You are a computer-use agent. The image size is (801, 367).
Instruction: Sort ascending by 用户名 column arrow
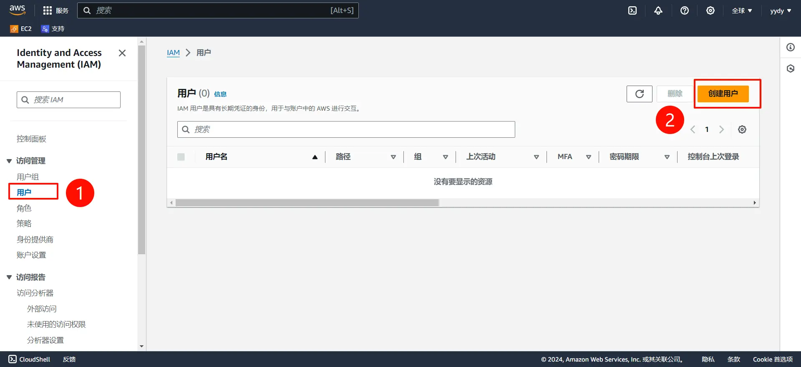[x=315, y=157]
